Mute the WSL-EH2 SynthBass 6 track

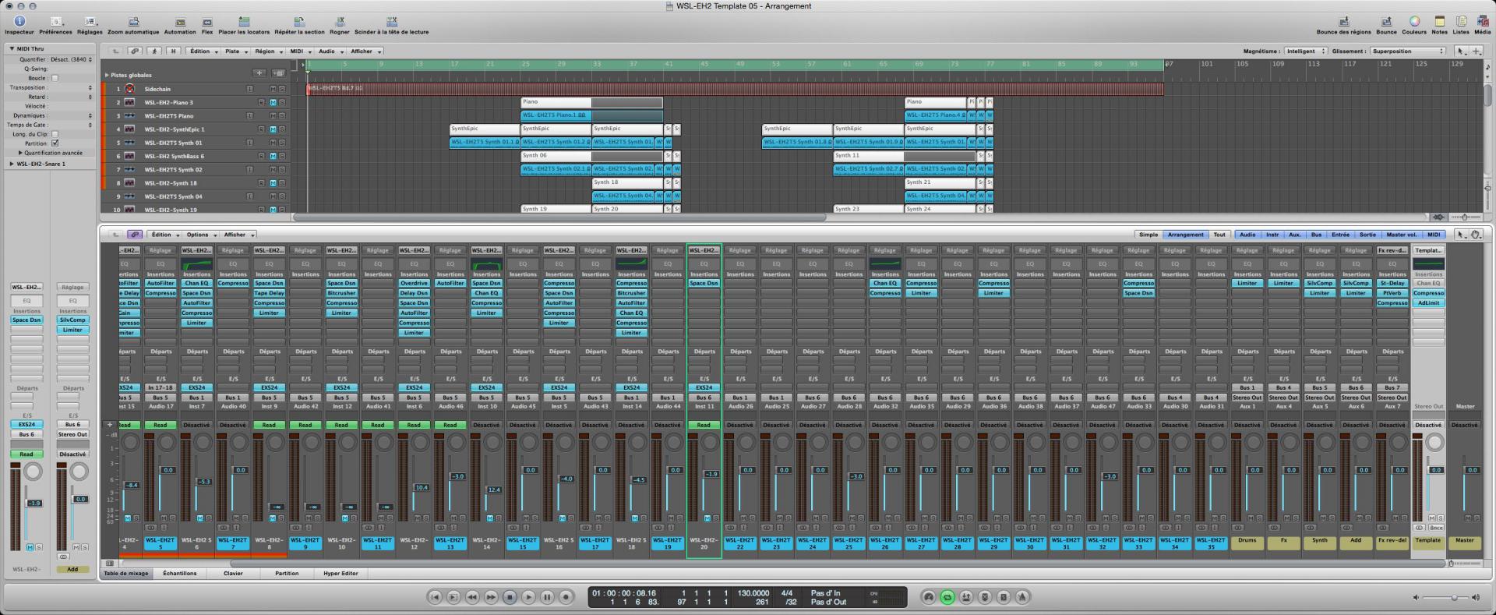[x=273, y=156]
